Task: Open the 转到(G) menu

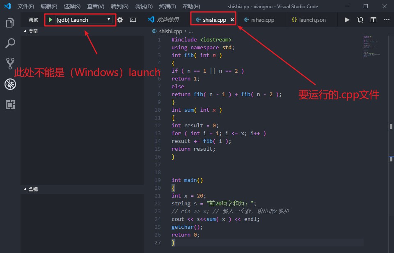Action: coord(119,6)
